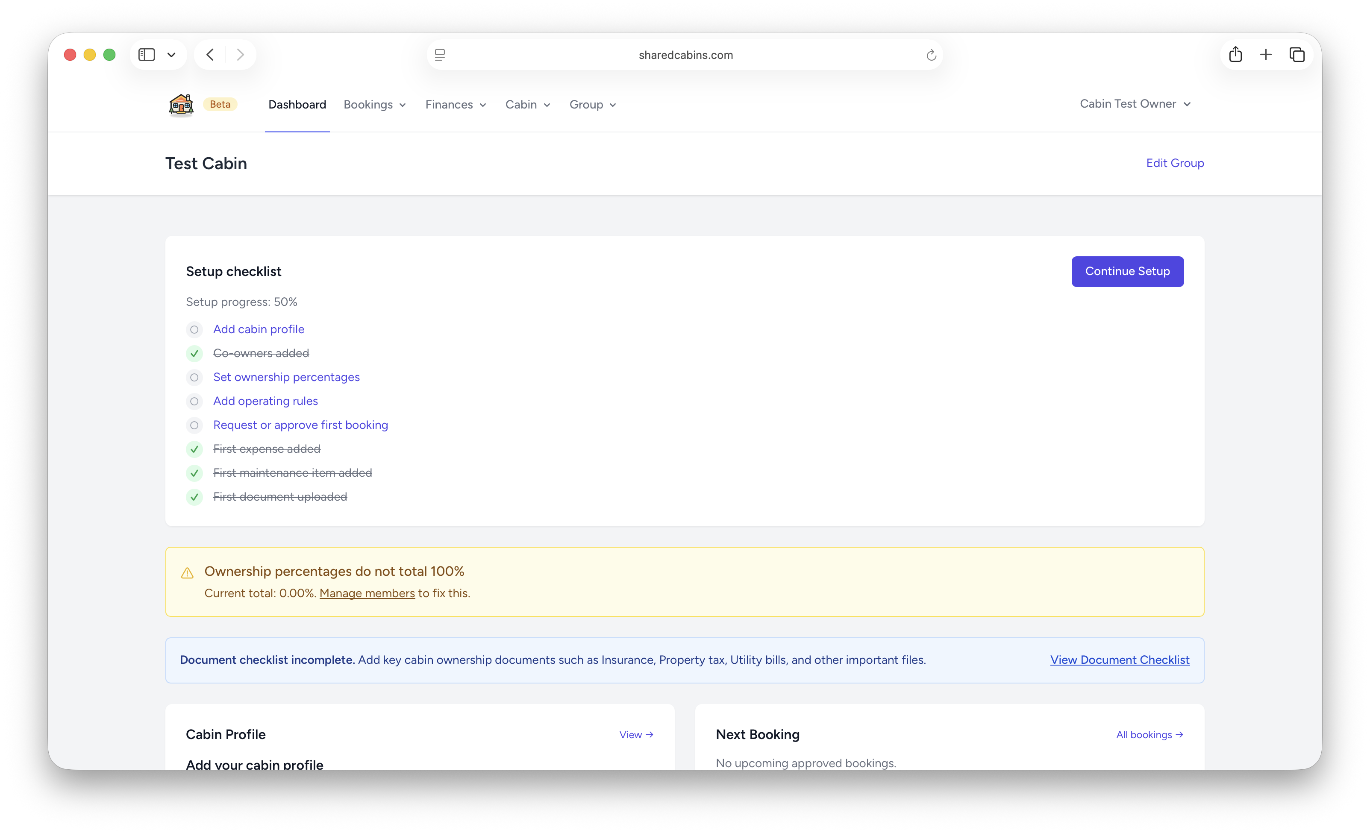
Task: Click the unchecked circle beside Add cabin profile
Action: [x=194, y=329]
